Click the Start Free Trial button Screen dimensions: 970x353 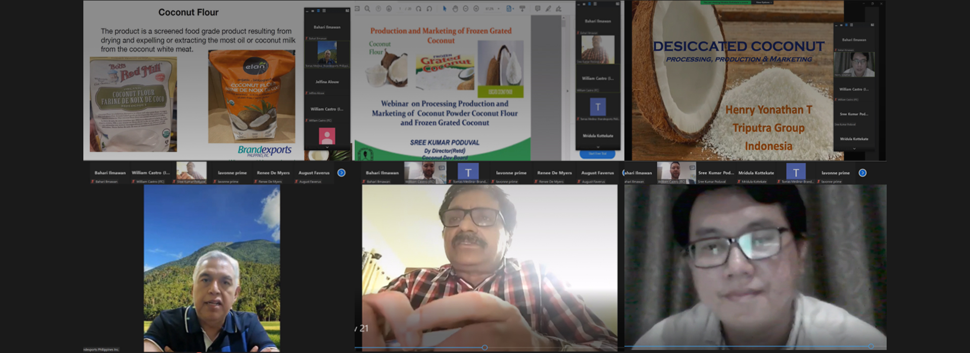pos(598,153)
